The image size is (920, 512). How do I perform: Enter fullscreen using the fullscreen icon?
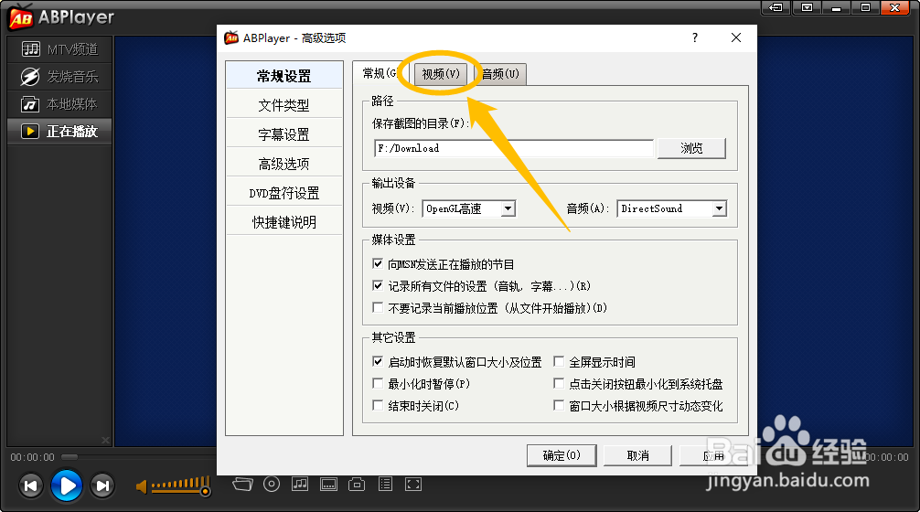tap(413, 484)
